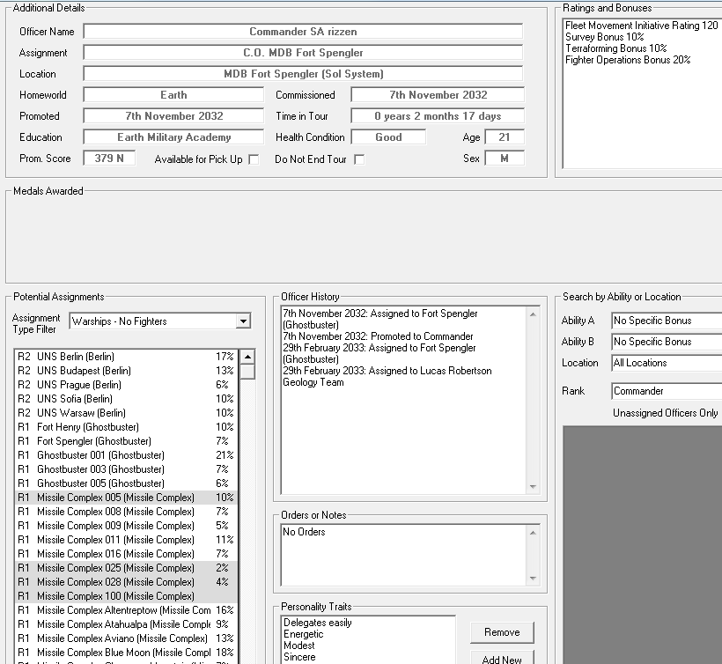Select Fort Spengler (Ghostbuster) row in Potential Assignments
The width and height of the screenshot is (722, 664).
127,441
